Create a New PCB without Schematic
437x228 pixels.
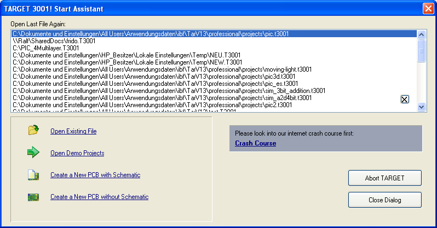pyautogui.click(x=99, y=197)
